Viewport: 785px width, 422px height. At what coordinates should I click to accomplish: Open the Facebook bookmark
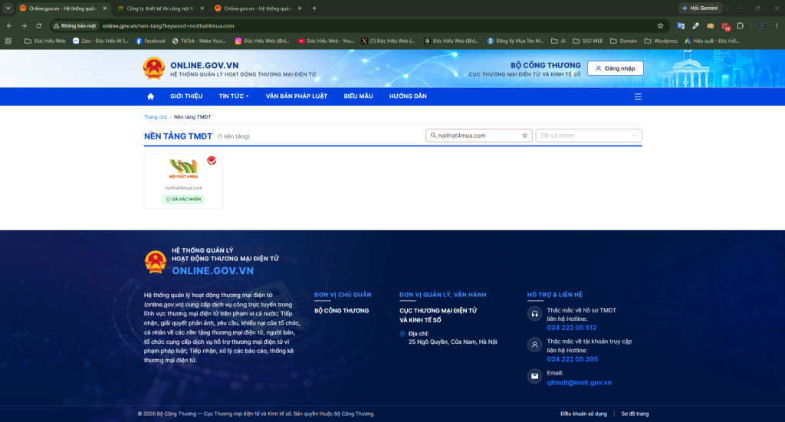coord(150,41)
